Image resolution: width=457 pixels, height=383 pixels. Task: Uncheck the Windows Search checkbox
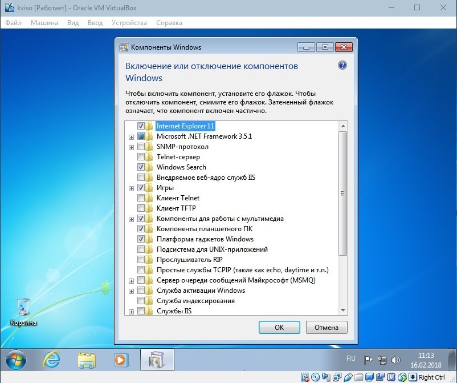(141, 167)
